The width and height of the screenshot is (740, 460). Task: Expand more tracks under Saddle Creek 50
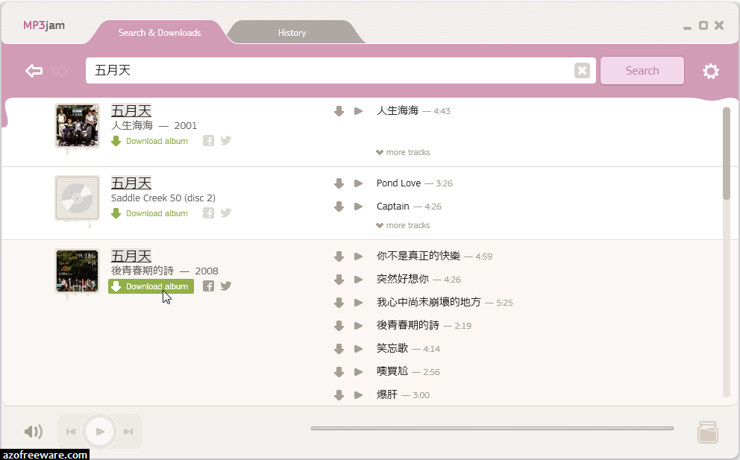coord(403,225)
